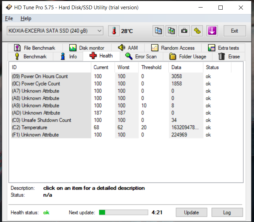Viewport: 254px width, 222px height.
Task: Open the drive selection dropdown
Action: 55,31
